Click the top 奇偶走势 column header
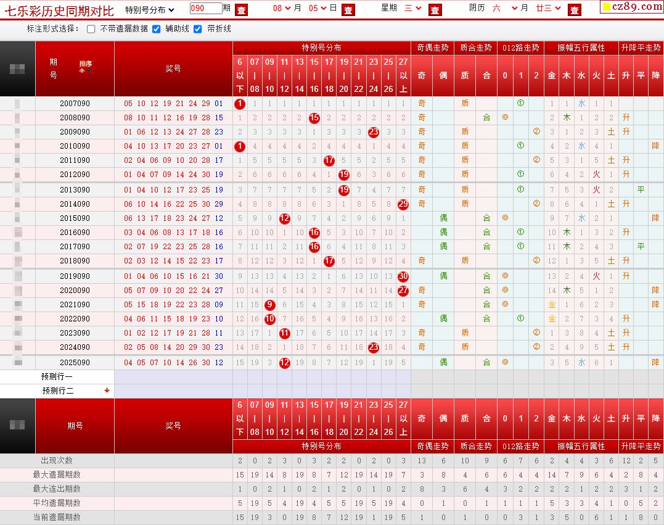The height and width of the screenshot is (525, 664). click(432, 48)
